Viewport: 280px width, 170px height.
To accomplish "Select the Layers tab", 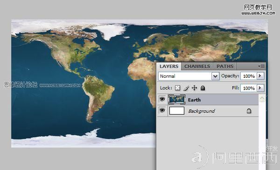I will click(169, 66).
